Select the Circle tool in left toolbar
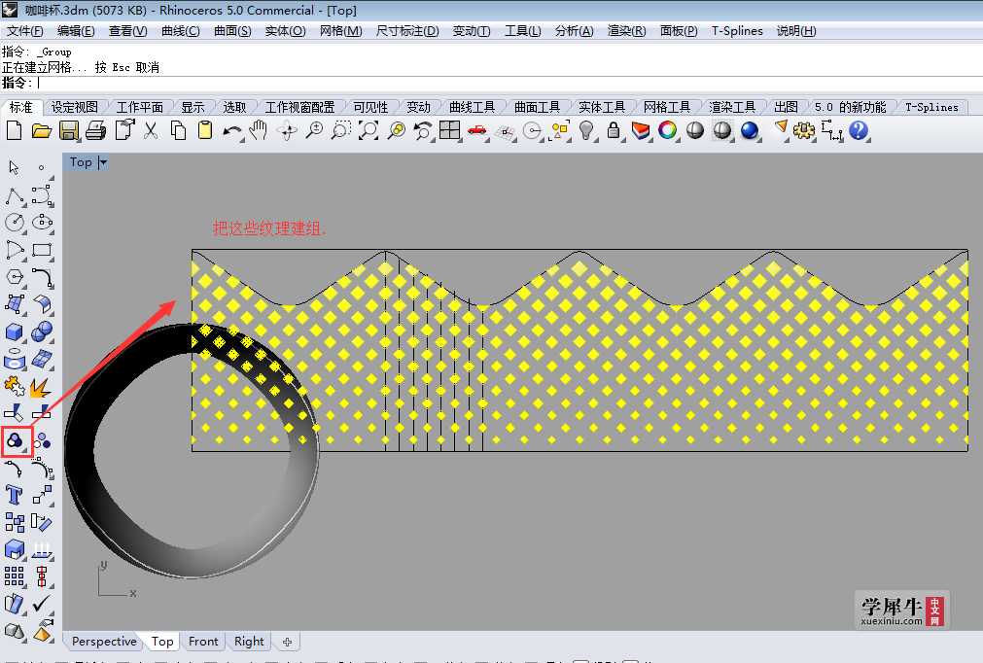The height and width of the screenshot is (663, 983). (15, 223)
